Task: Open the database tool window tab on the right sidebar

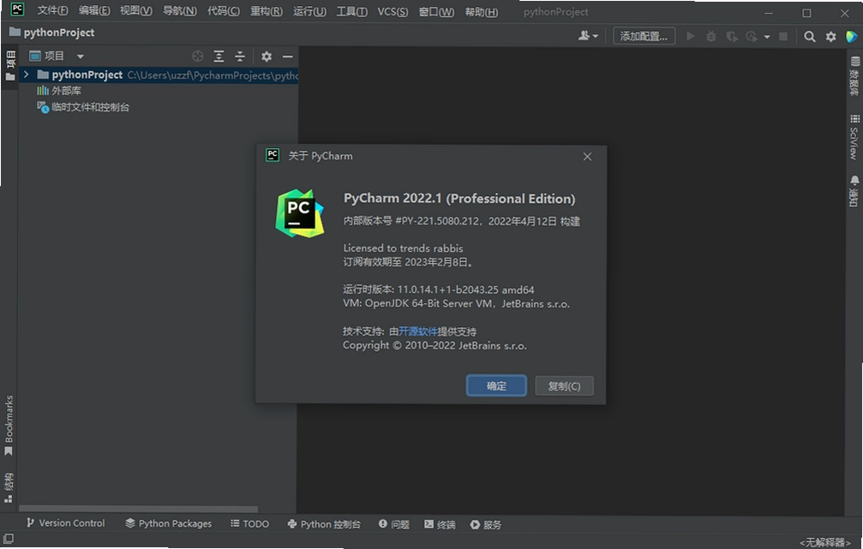Action: click(854, 75)
